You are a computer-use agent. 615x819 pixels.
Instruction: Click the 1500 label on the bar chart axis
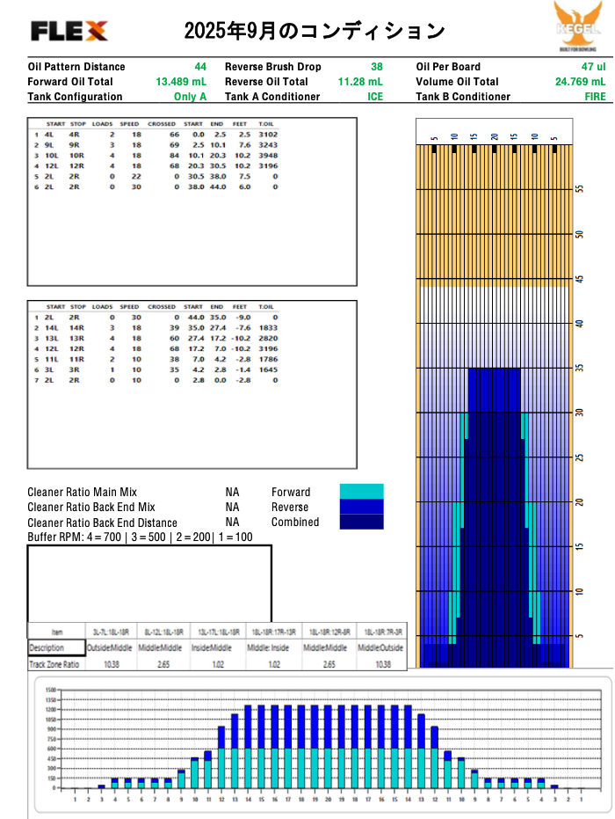(x=51, y=690)
